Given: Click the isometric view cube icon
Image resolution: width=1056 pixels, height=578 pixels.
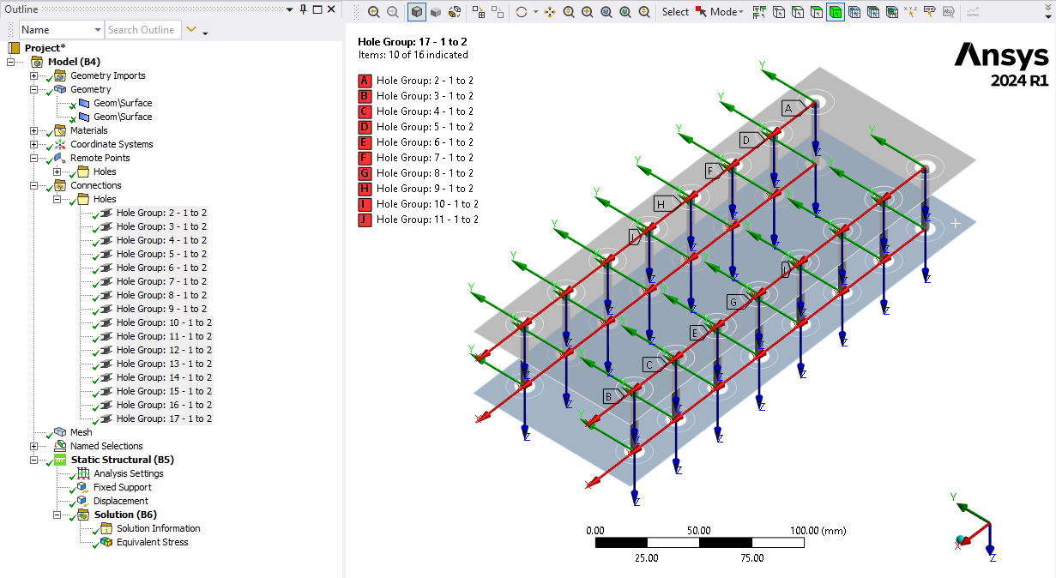Looking at the screenshot, I should pos(416,11).
